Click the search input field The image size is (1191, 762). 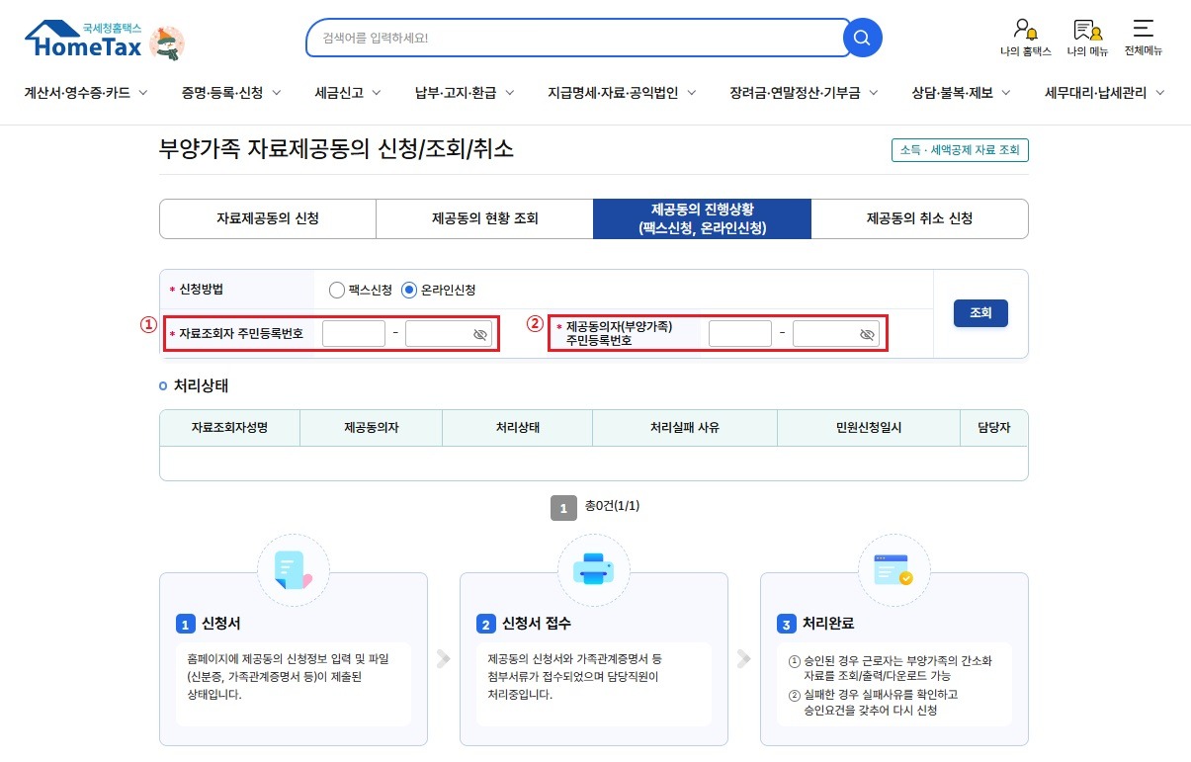click(x=578, y=39)
